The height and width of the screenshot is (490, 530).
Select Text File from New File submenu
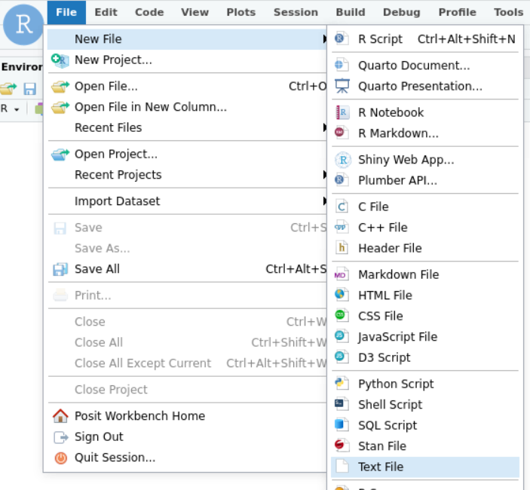pos(425,467)
